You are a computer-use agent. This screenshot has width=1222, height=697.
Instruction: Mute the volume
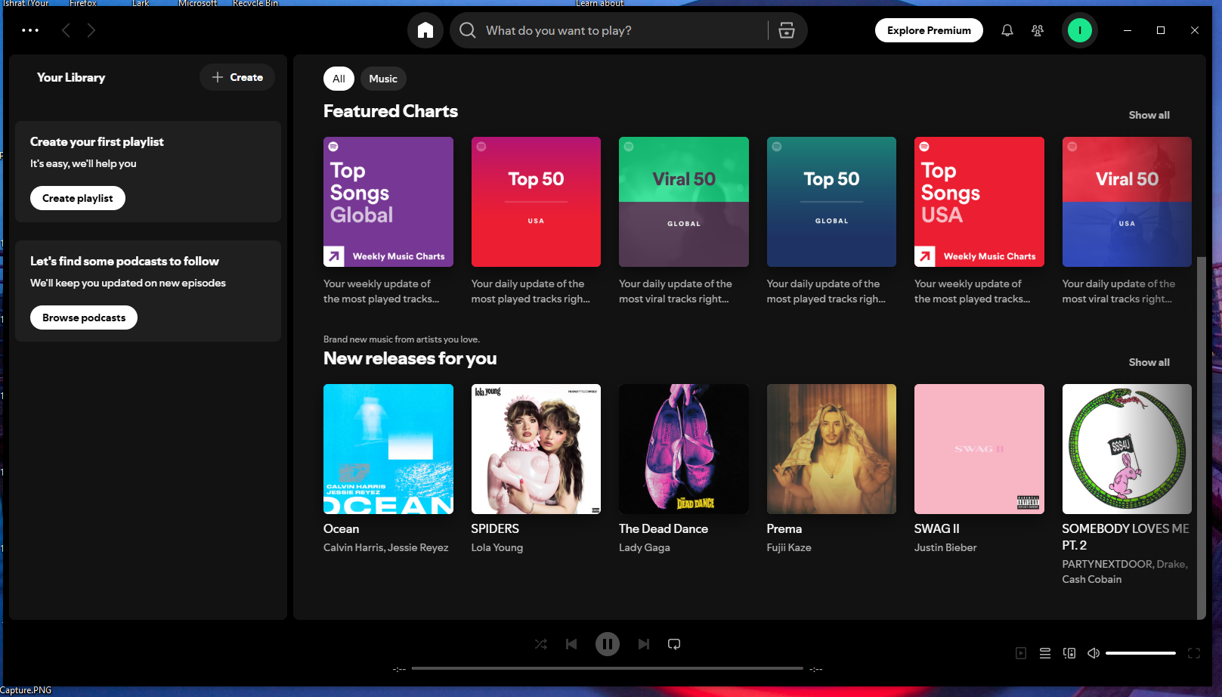(x=1094, y=652)
